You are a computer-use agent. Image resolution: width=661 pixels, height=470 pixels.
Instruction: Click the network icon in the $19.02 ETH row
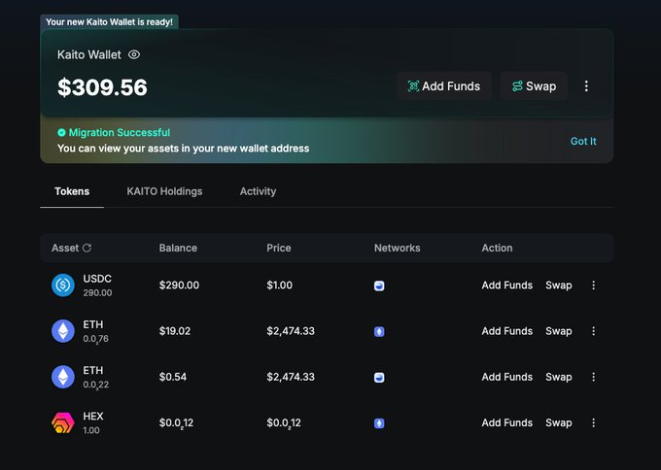coord(379,332)
